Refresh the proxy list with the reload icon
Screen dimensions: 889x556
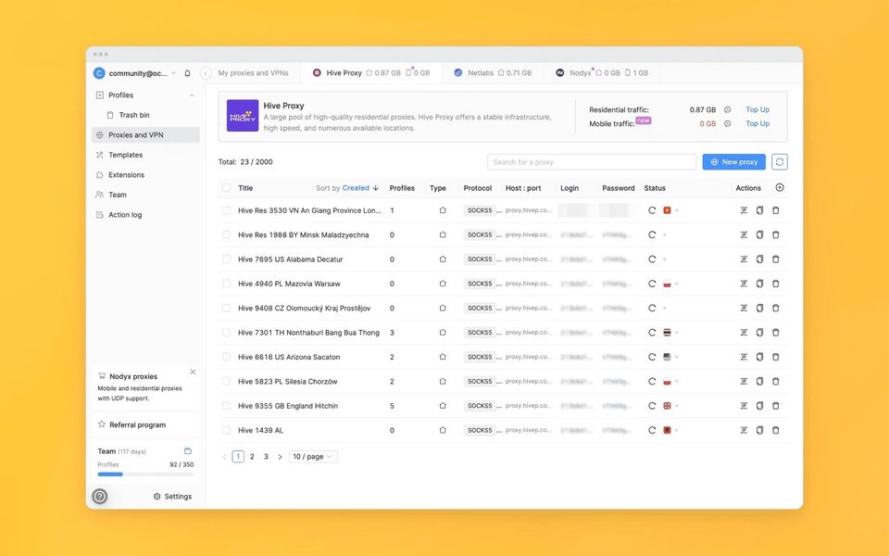[780, 161]
